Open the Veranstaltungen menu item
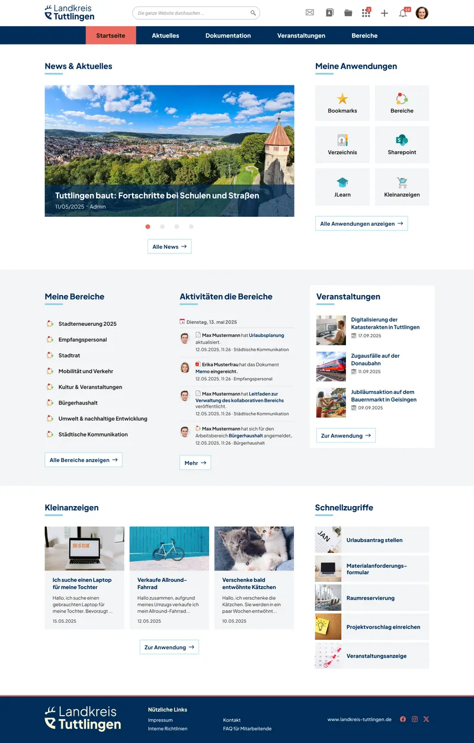Viewport: 474px width, 743px height. pos(301,36)
